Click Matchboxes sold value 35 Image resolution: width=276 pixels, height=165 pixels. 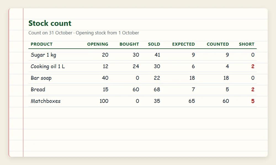157,101
